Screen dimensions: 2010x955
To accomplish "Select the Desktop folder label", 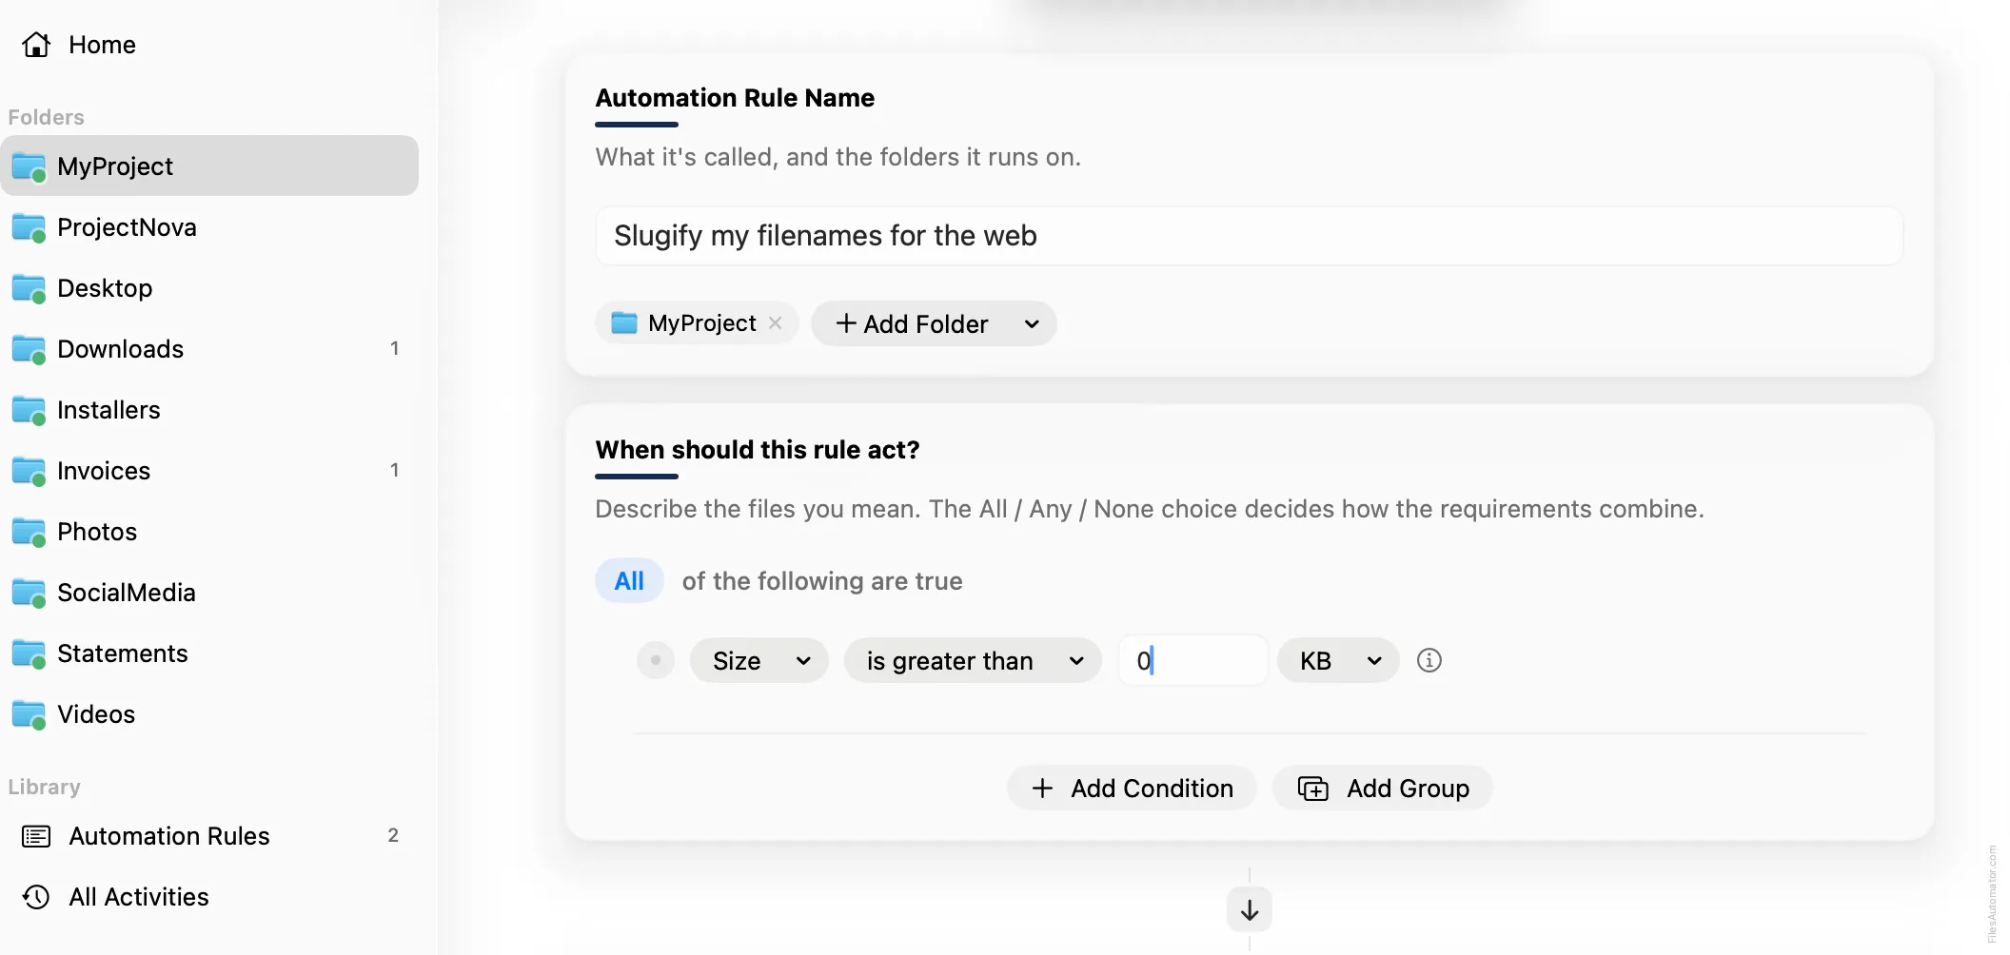I will tap(105, 288).
